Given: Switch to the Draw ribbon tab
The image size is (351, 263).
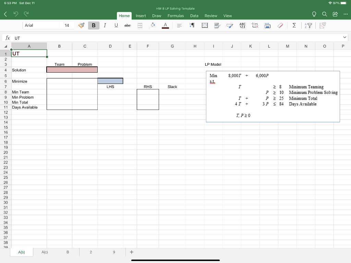Looking at the screenshot, I should pyautogui.click(x=157, y=16).
